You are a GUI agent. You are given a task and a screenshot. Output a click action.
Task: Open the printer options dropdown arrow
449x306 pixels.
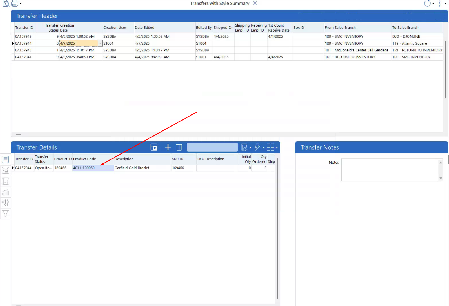coord(20,4)
